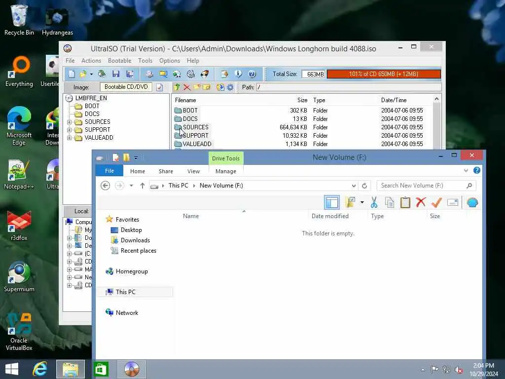Screen dimensions: 505x379
Task: Click the select-items checkbox icon in Explorer toolbar
Action: click(x=350, y=203)
